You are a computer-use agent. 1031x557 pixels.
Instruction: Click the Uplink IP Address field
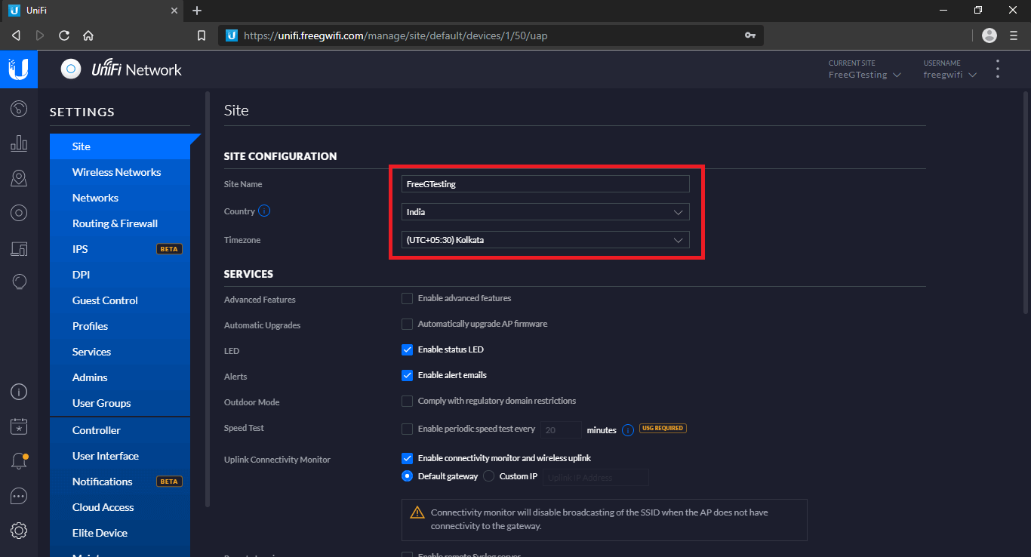[x=596, y=477]
